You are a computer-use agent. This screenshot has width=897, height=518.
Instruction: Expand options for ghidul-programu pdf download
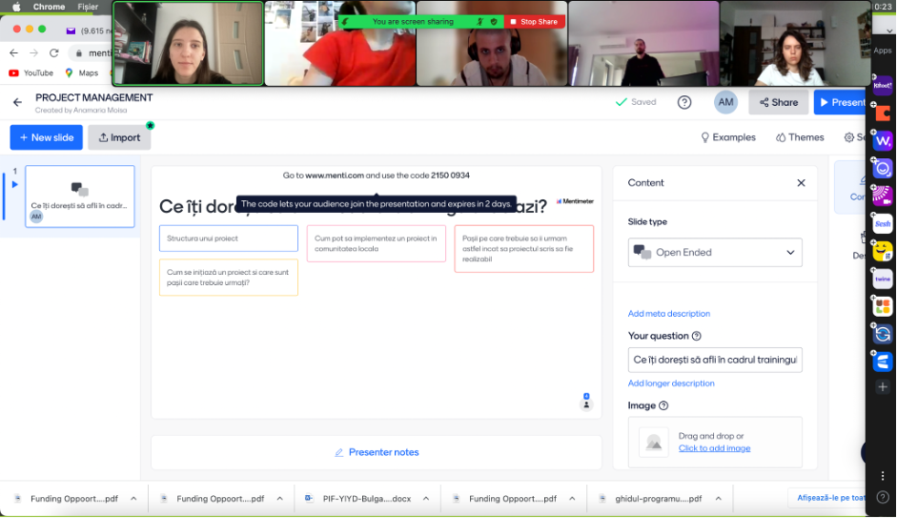coord(718,498)
